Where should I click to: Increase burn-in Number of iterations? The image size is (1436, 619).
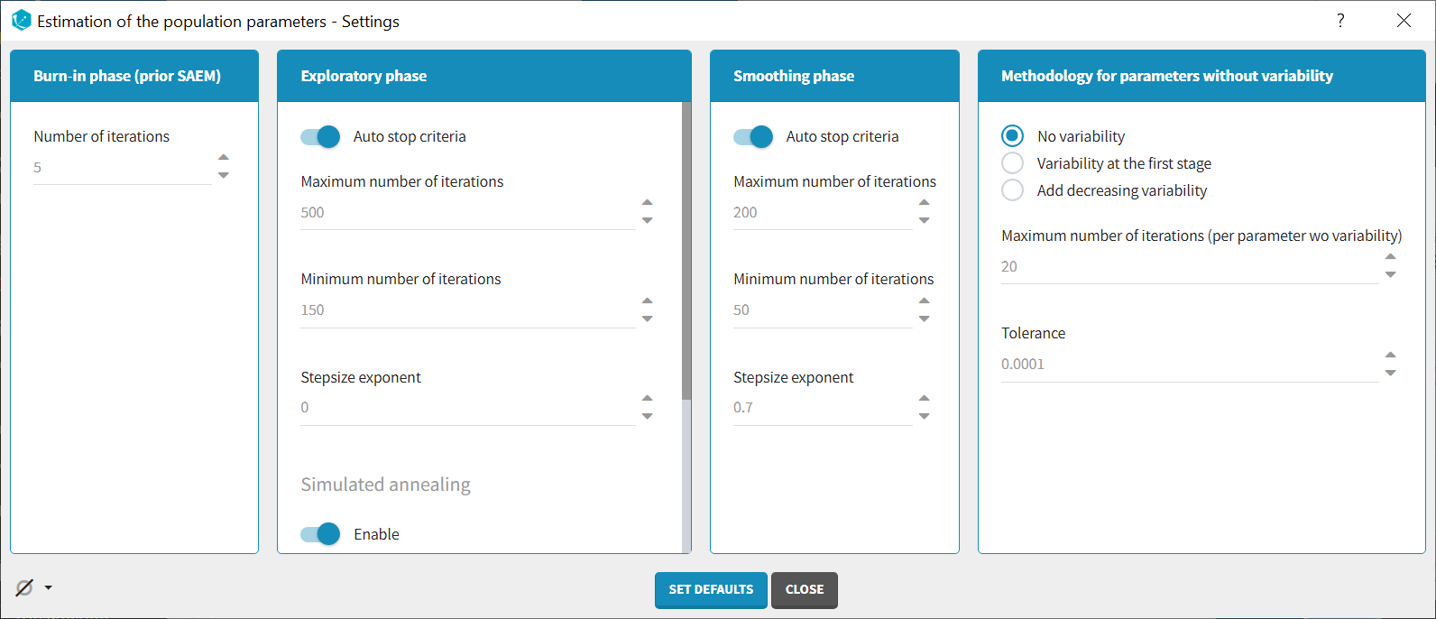224,157
